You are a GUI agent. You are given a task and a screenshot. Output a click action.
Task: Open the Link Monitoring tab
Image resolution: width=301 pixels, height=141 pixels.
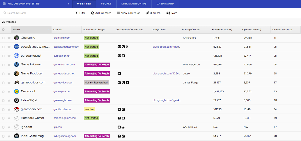[x=134, y=4]
